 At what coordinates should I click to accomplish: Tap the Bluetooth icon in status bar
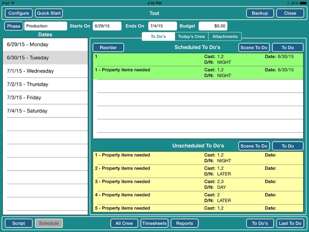pos(288,3)
